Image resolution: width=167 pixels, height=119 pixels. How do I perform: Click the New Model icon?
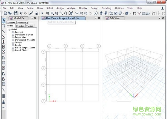click(5, 13)
